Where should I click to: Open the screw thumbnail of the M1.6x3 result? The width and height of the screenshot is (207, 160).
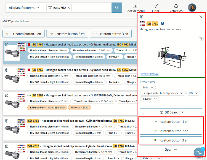(12, 130)
